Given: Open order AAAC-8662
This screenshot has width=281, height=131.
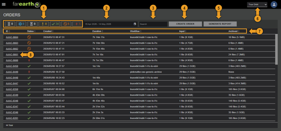Looking at the screenshot, I should pyautogui.click(x=12, y=49).
